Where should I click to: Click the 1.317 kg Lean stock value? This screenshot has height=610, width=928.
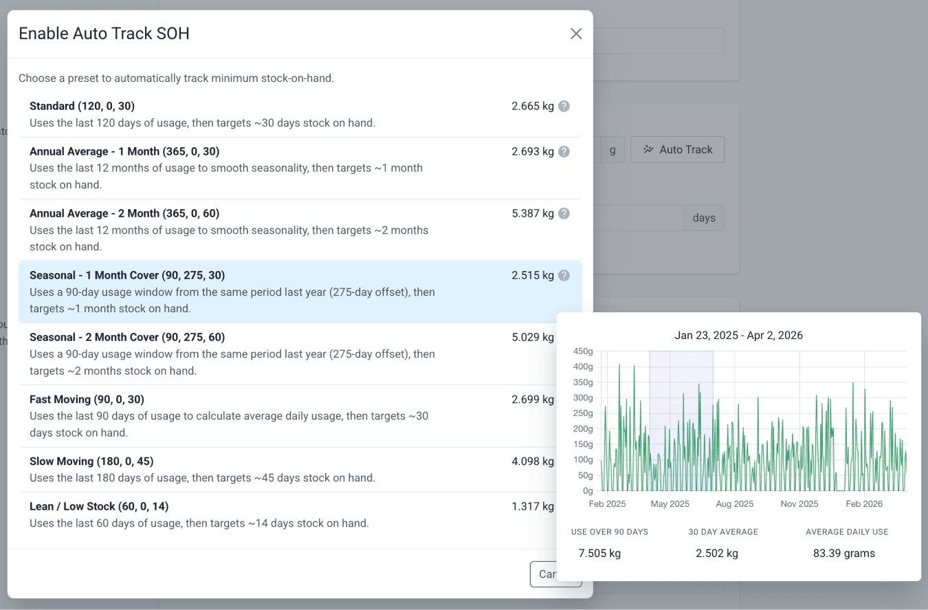pyautogui.click(x=533, y=506)
